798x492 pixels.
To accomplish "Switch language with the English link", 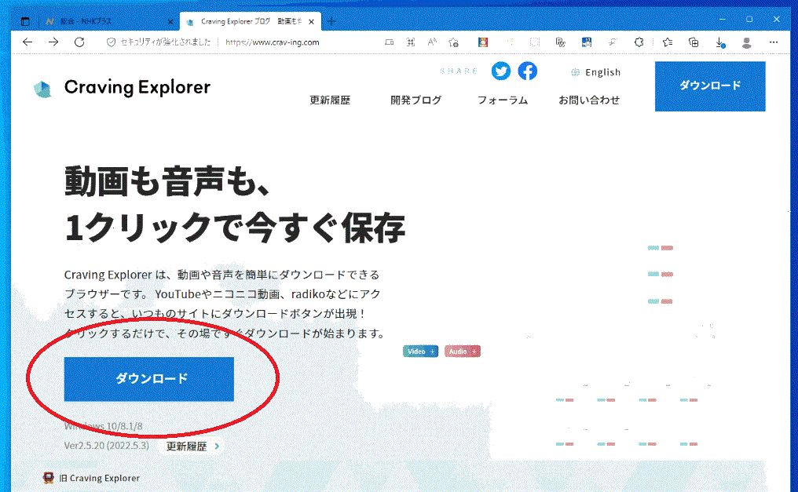I will (x=595, y=72).
